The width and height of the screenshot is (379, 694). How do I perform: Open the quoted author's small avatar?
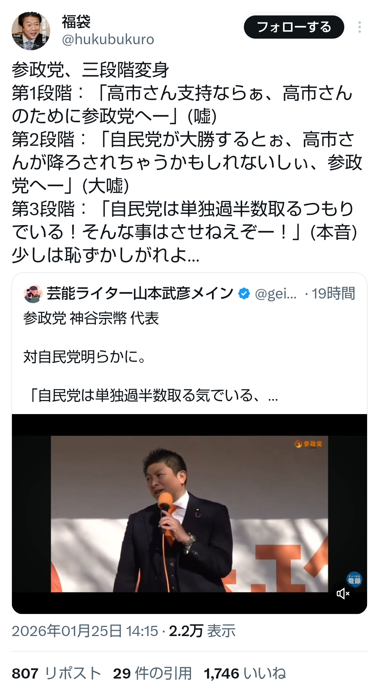(x=33, y=294)
